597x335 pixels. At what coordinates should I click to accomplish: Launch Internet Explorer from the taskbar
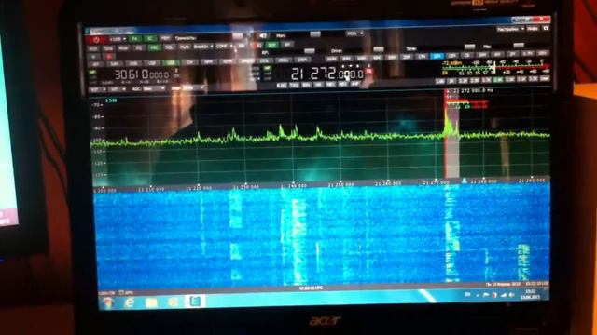coord(130,302)
